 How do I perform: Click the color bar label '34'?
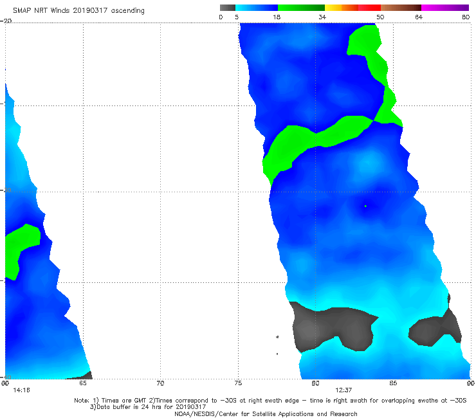click(x=322, y=17)
